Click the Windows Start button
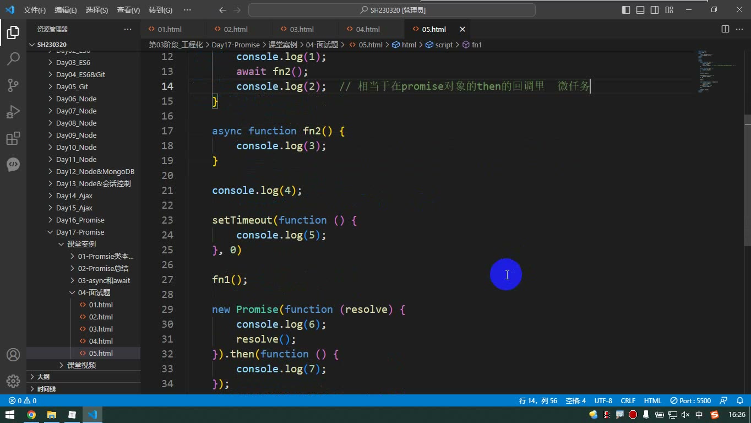 pos(10,415)
